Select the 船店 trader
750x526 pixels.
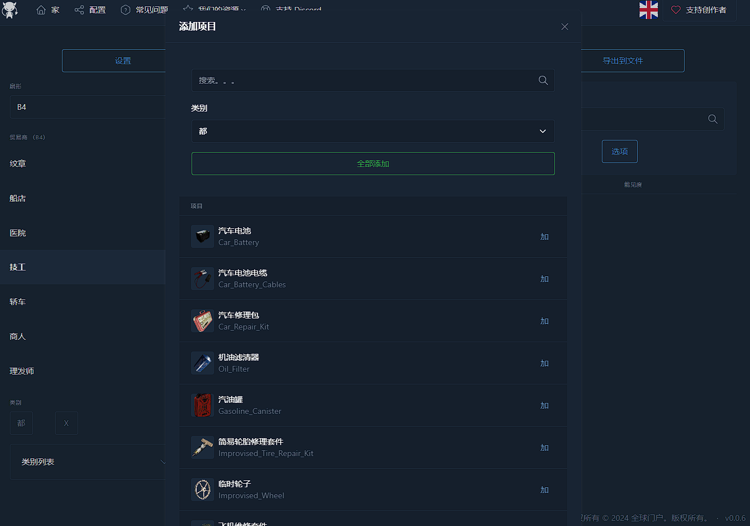pyautogui.click(x=83, y=198)
